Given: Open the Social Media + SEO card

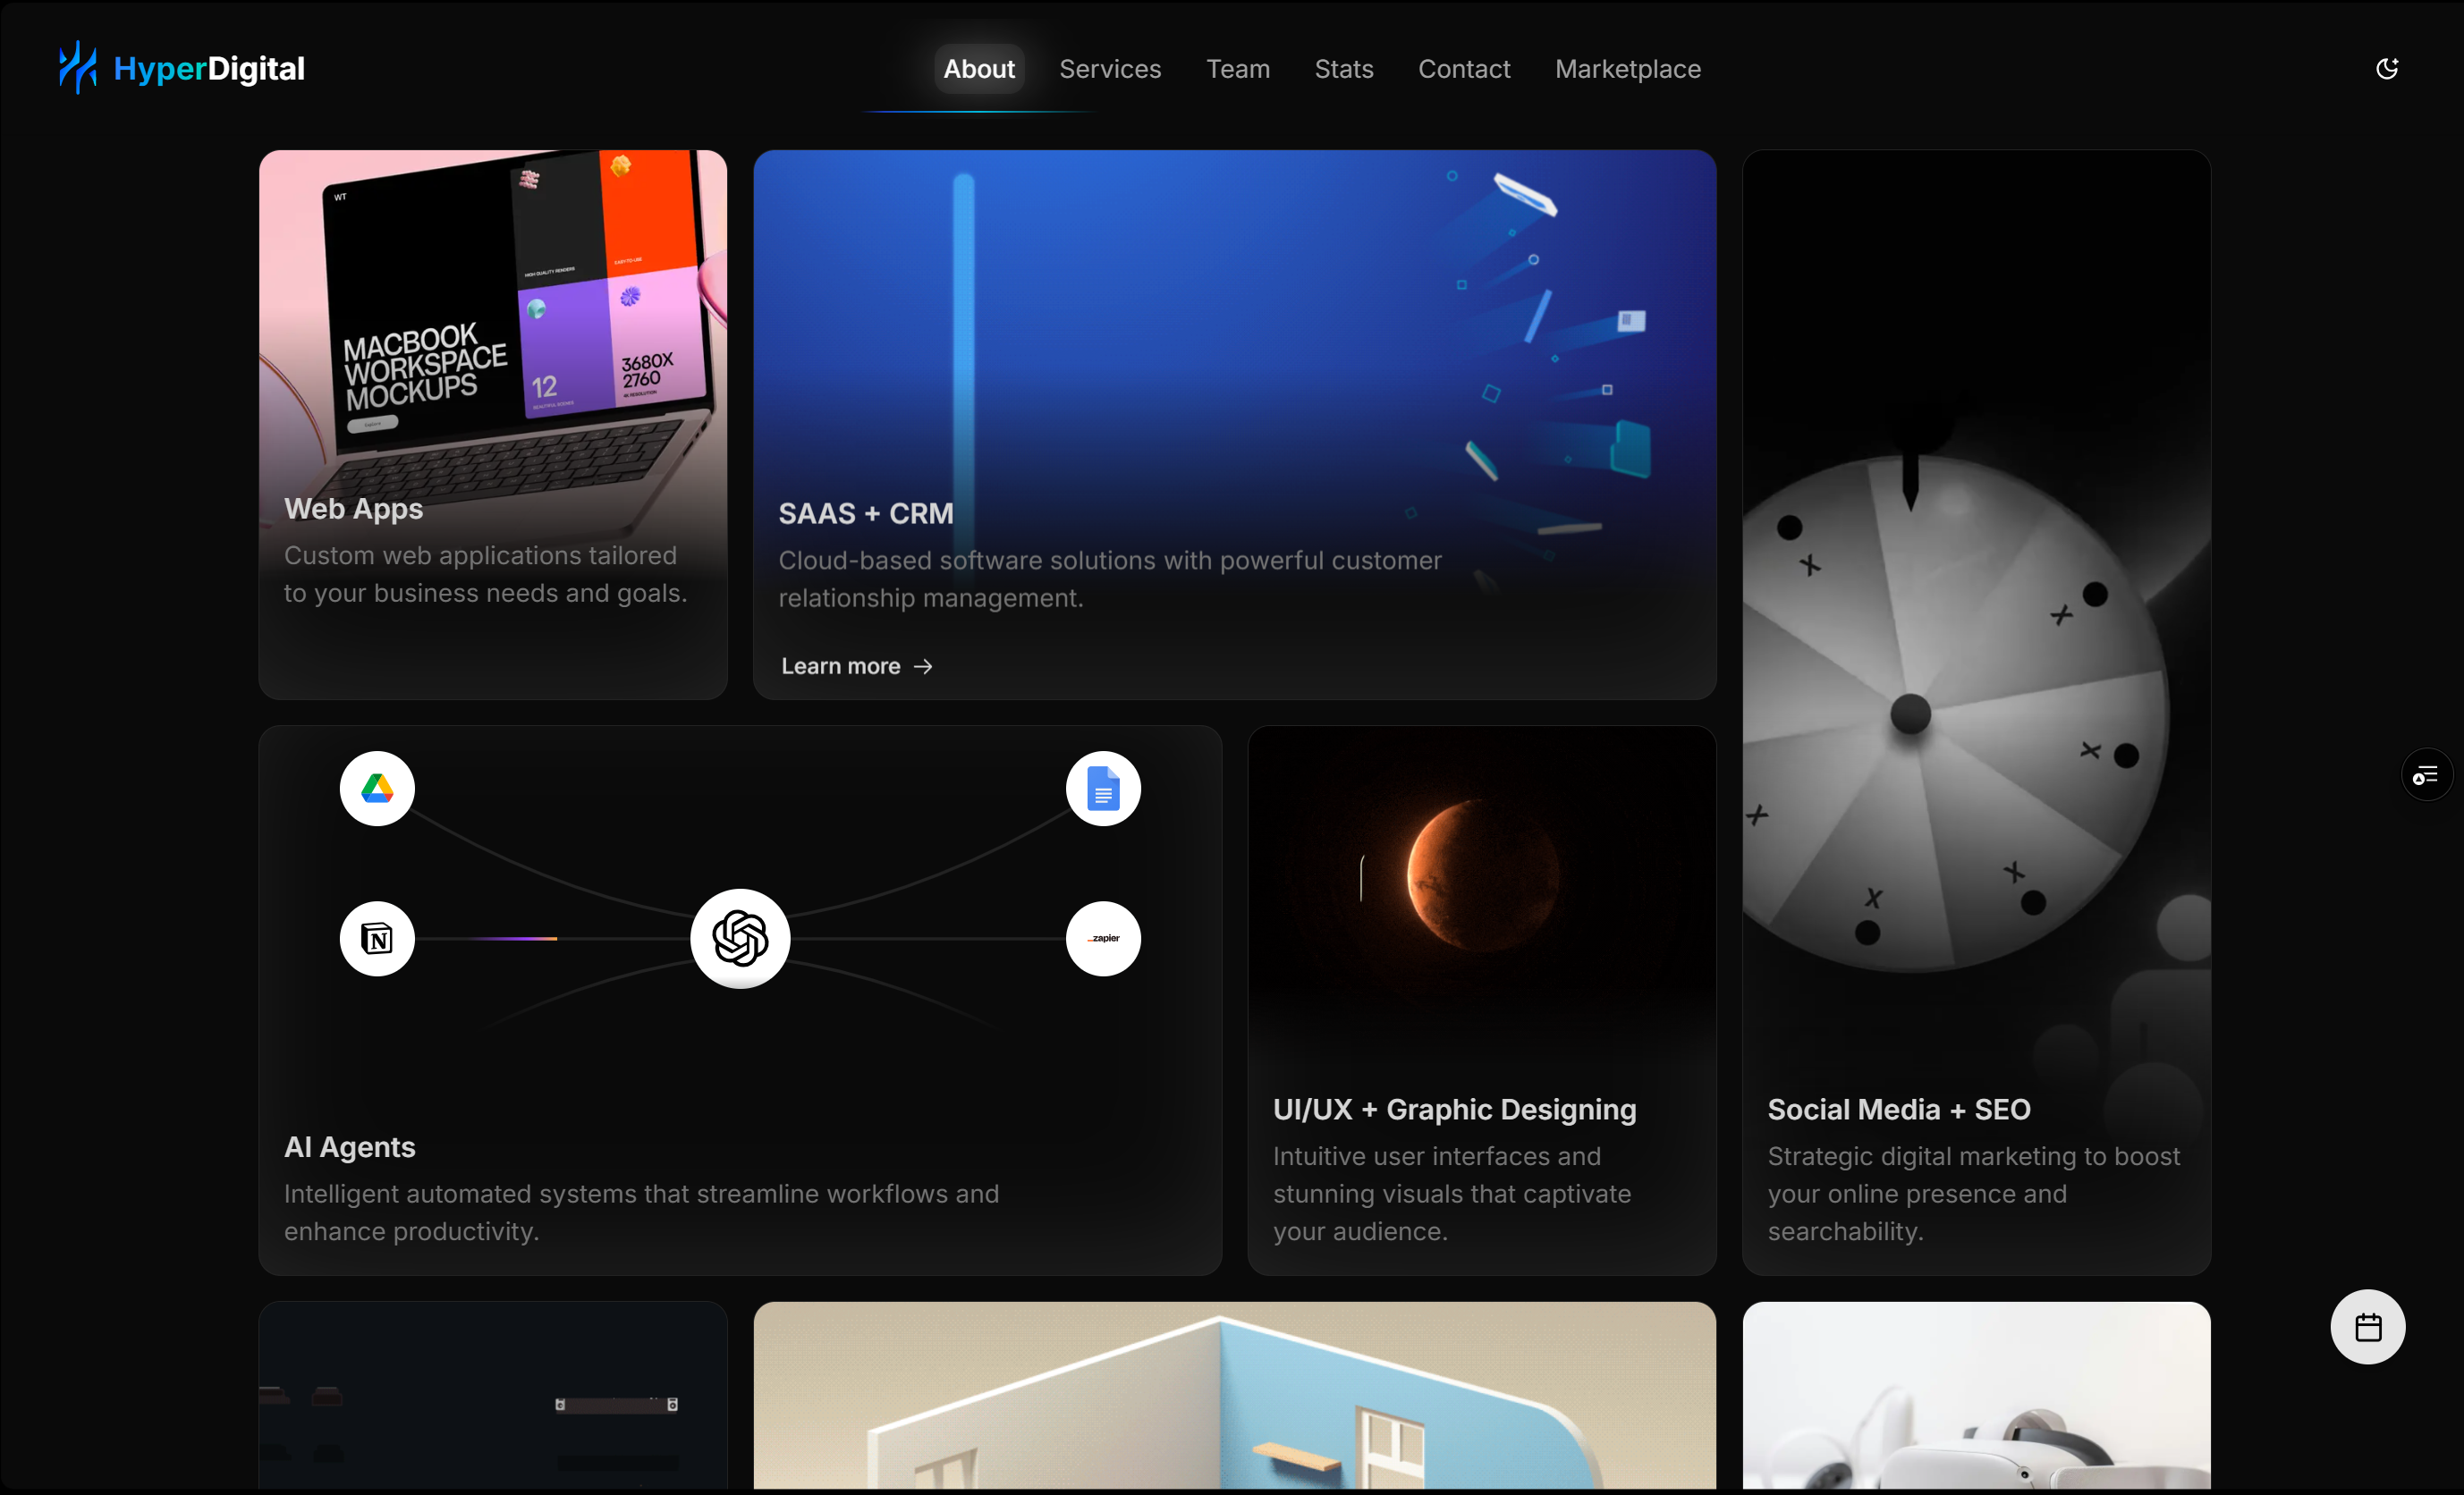Looking at the screenshot, I should tap(1975, 712).
